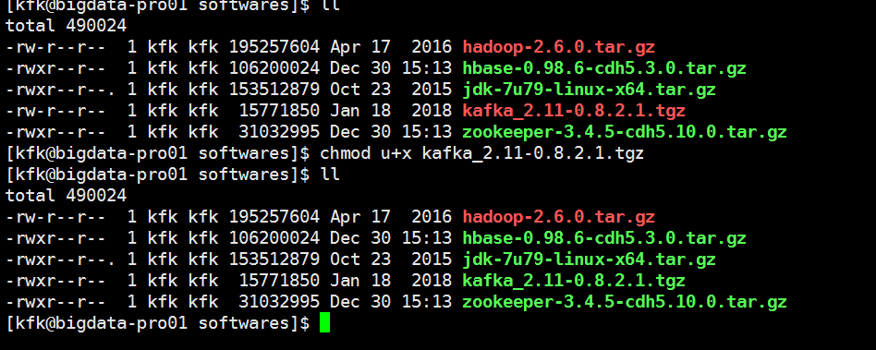Select the red kafka_2.11-0.8.2.1.tgz filename
The image size is (876, 350).
(574, 111)
